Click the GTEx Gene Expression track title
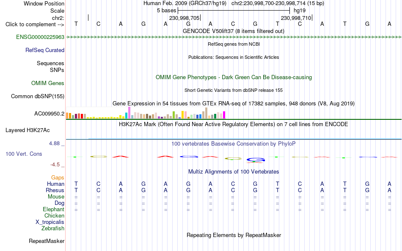Viewport: 402px width, 251px height. [x=234, y=104]
